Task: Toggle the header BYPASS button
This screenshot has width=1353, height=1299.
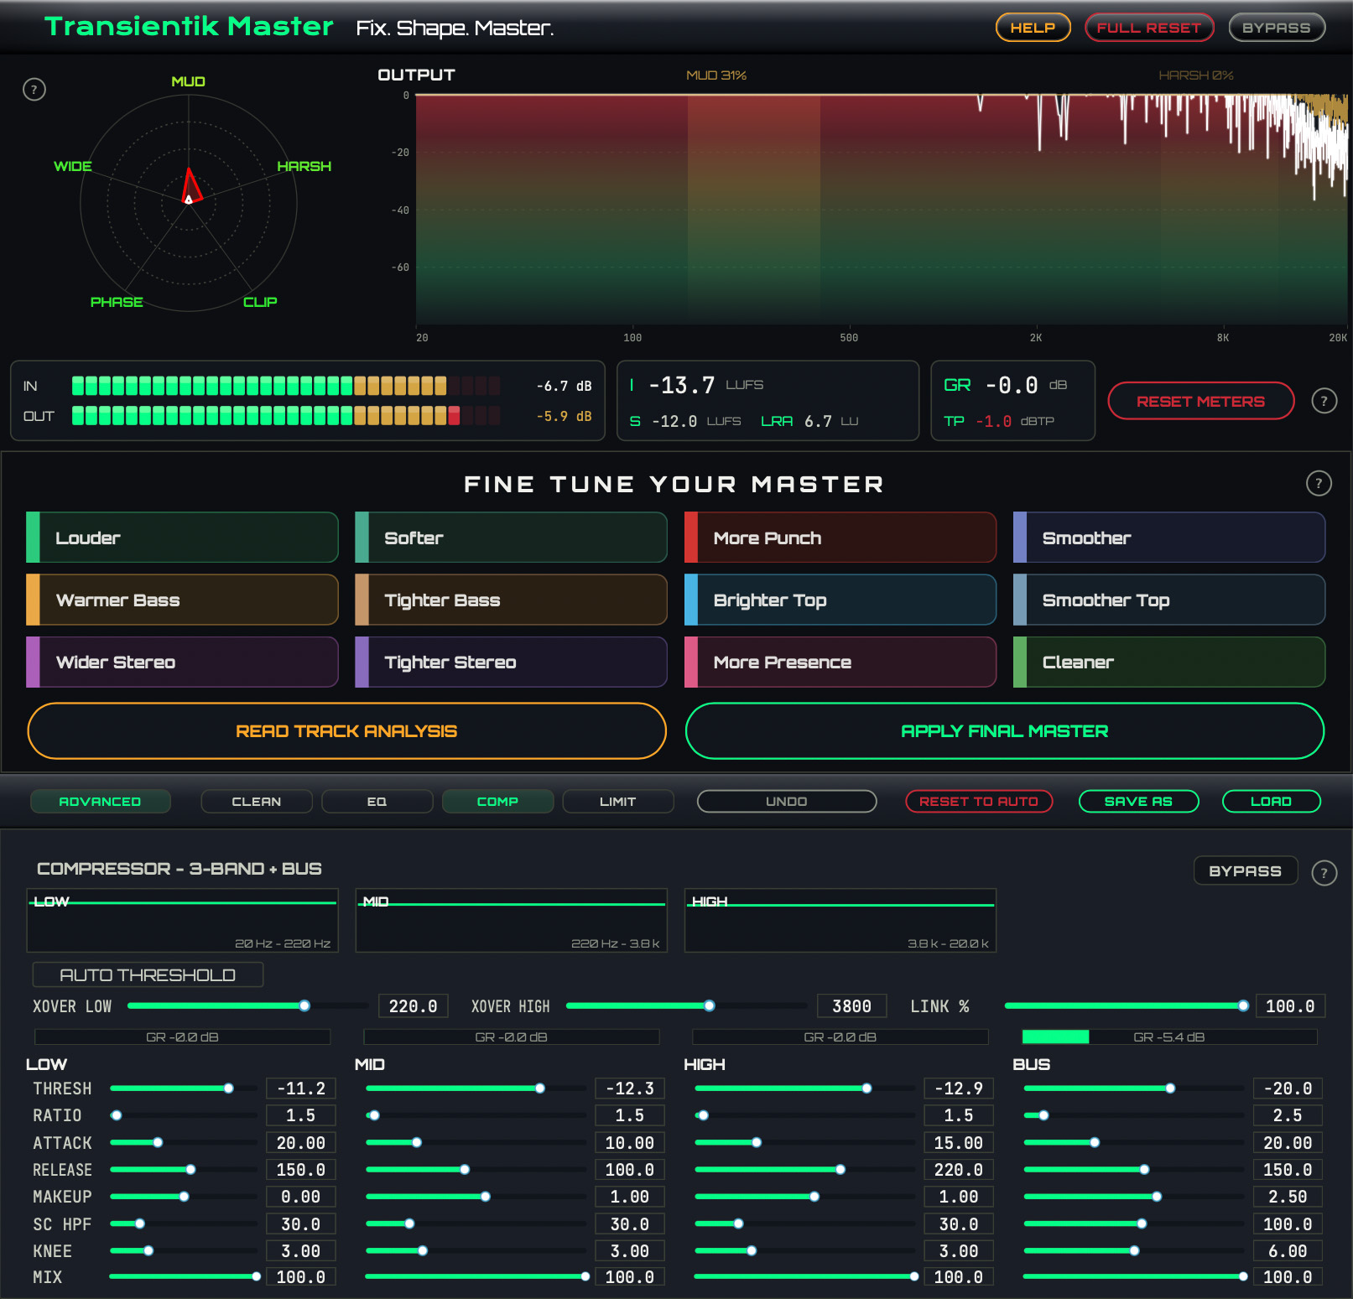Action: coord(1277,28)
